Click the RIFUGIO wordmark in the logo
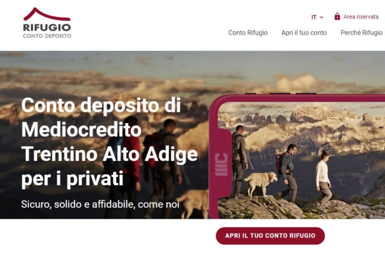385x257 pixels. coord(47,27)
